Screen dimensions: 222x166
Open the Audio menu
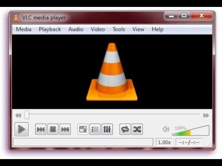pos(76,30)
